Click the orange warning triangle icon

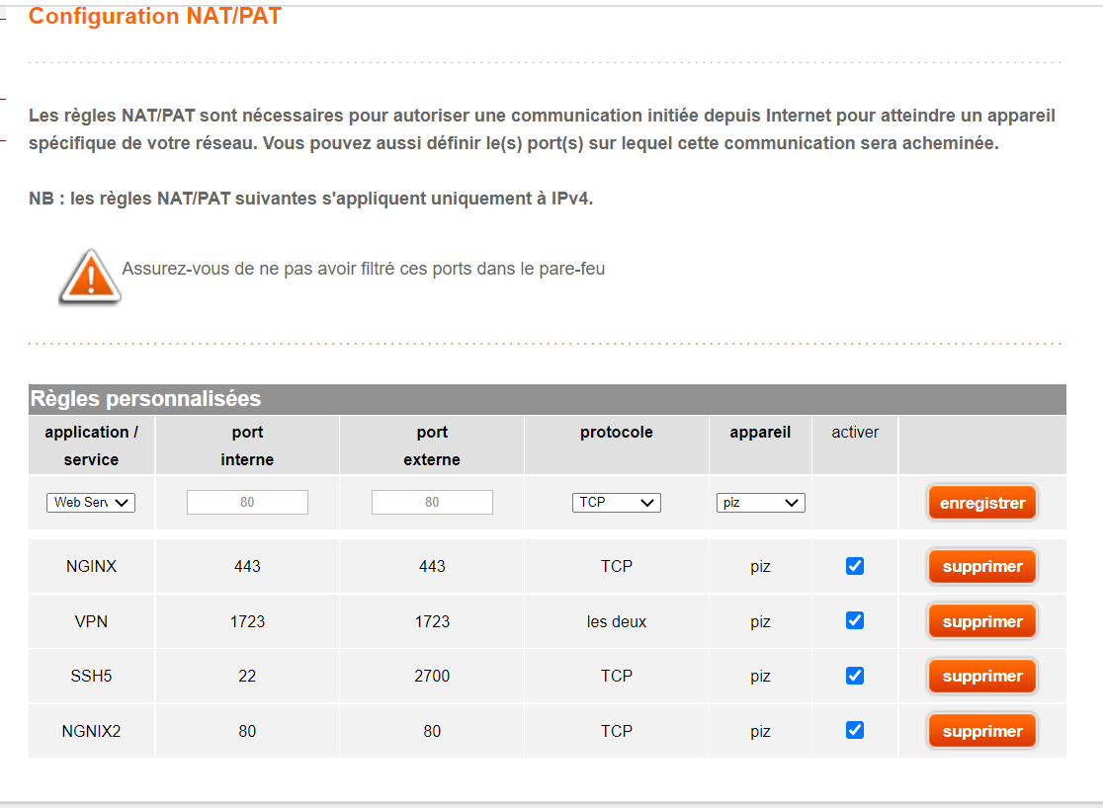tap(90, 276)
